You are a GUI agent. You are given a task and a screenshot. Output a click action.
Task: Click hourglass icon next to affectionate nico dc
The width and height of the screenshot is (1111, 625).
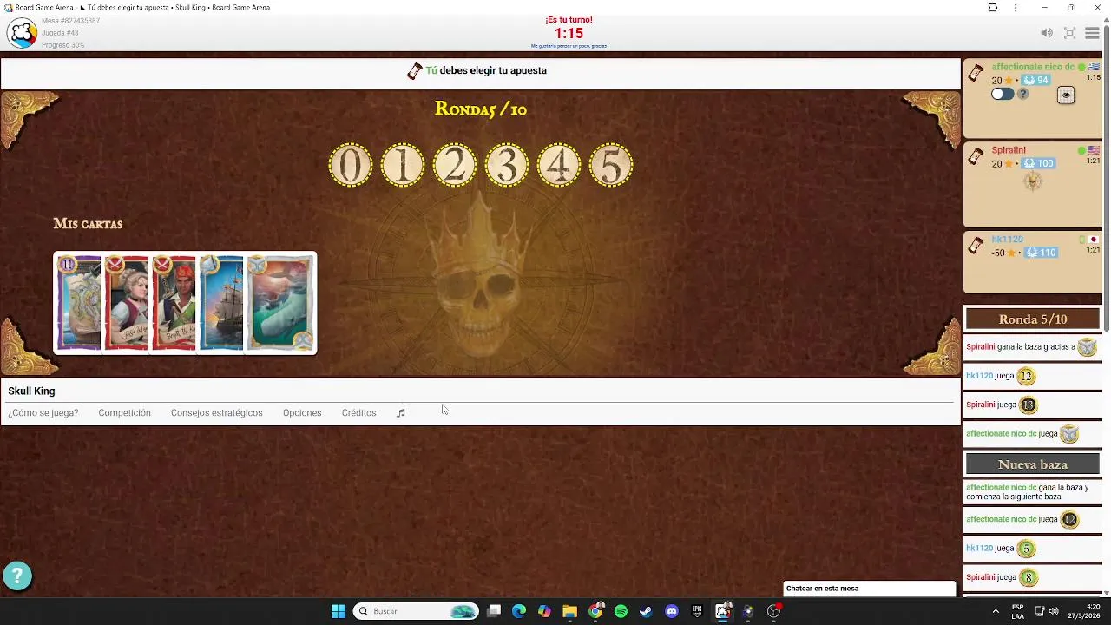tap(976, 73)
